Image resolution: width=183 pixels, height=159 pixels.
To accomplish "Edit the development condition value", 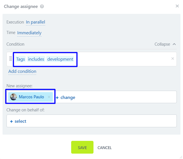I will (60, 59).
